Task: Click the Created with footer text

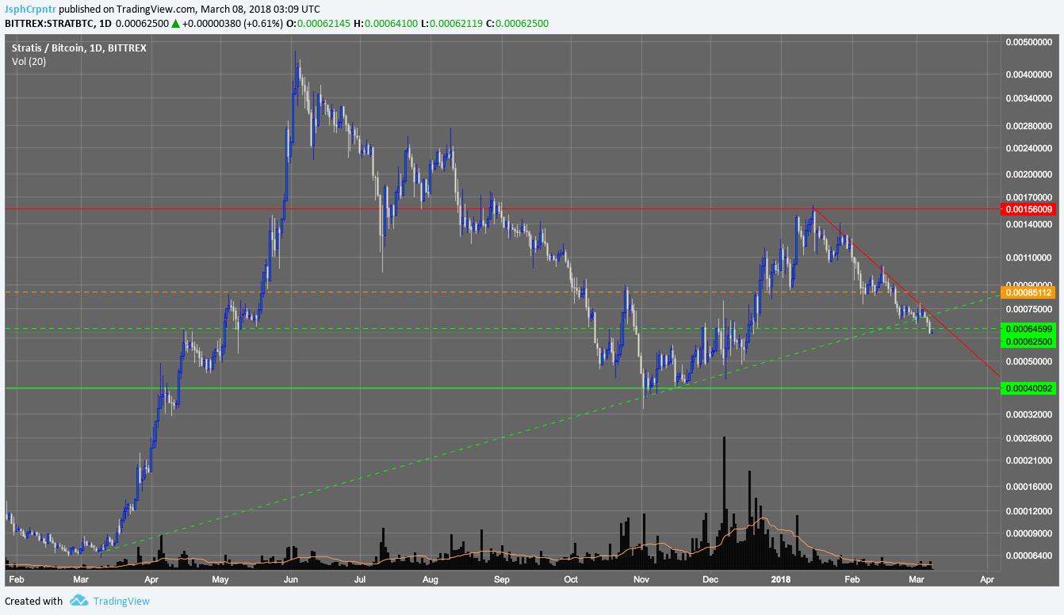Action: coord(34,602)
